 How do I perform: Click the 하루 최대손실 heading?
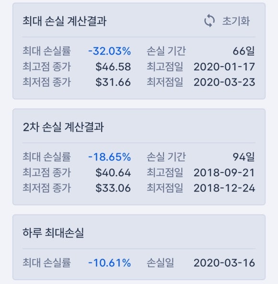pyautogui.click(x=53, y=233)
